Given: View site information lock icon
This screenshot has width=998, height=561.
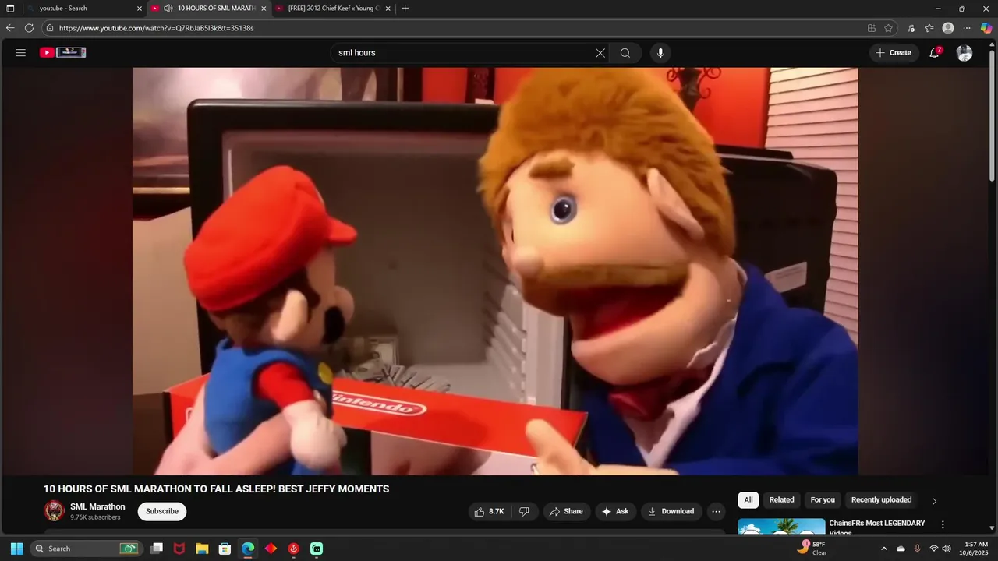Looking at the screenshot, I should 49,28.
